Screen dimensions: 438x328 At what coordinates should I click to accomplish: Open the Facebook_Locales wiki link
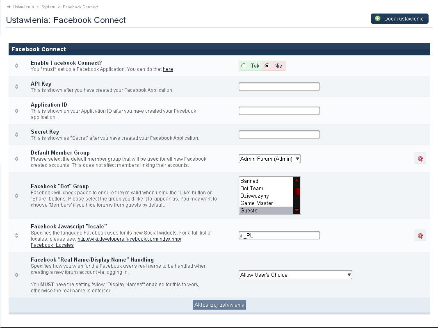click(52, 245)
